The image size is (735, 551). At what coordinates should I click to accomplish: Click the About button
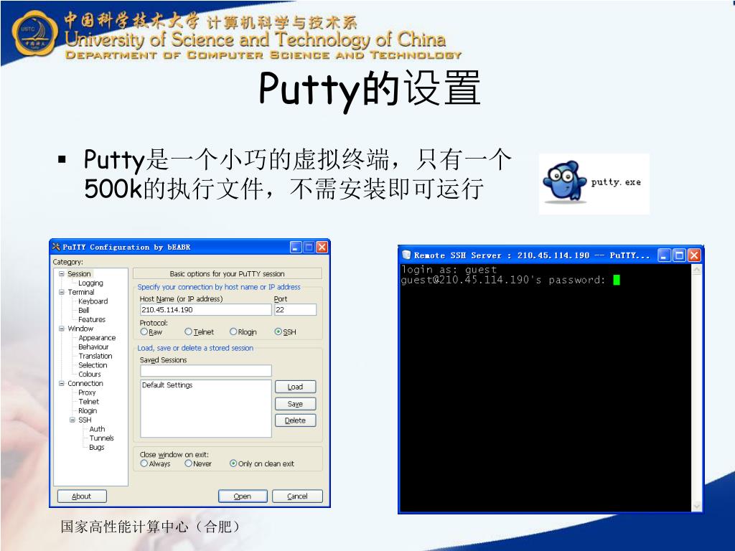(82, 496)
